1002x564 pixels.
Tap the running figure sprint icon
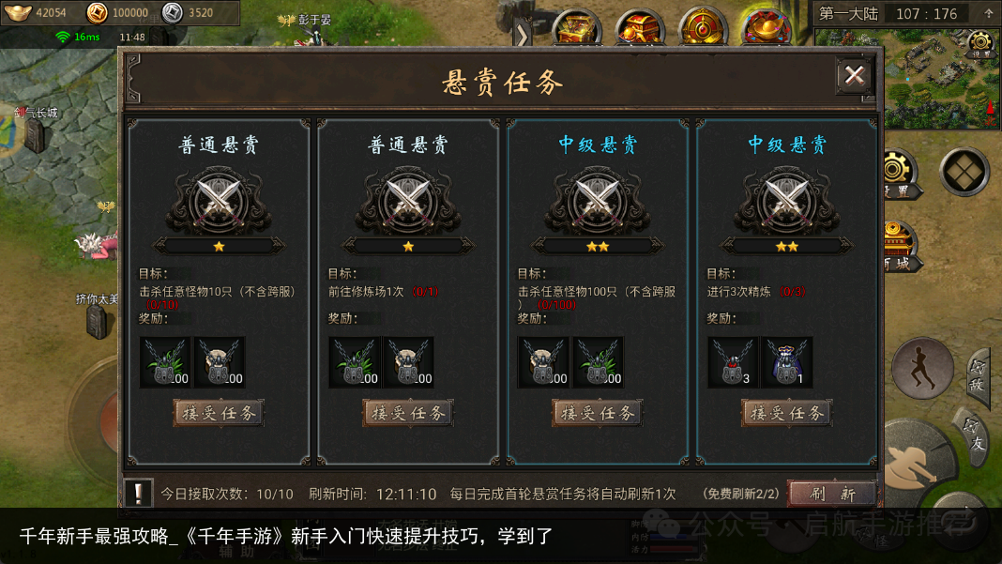pos(922,368)
